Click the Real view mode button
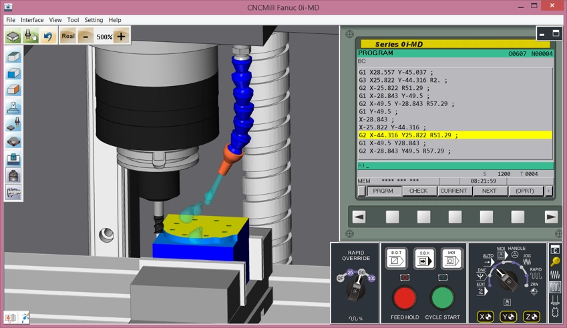The image size is (567, 328). [68, 36]
